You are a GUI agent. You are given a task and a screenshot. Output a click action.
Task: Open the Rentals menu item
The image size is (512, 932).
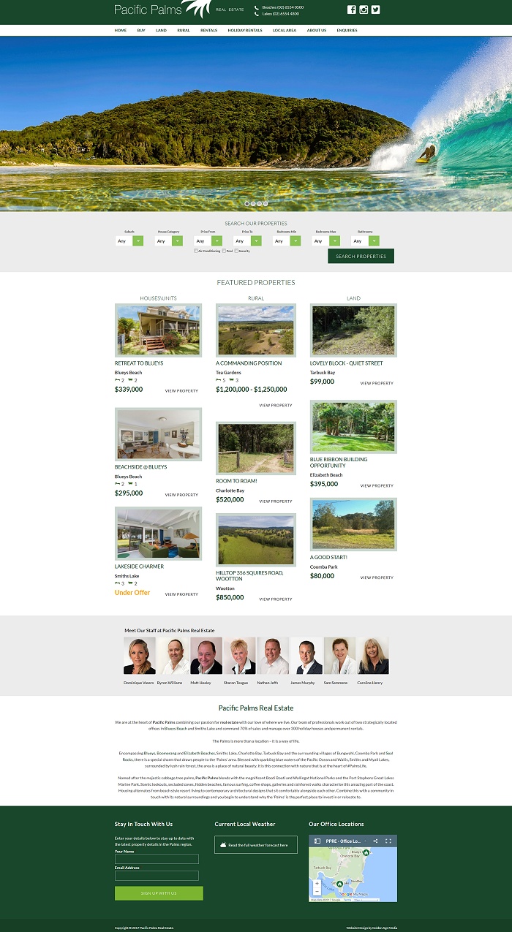click(x=209, y=31)
